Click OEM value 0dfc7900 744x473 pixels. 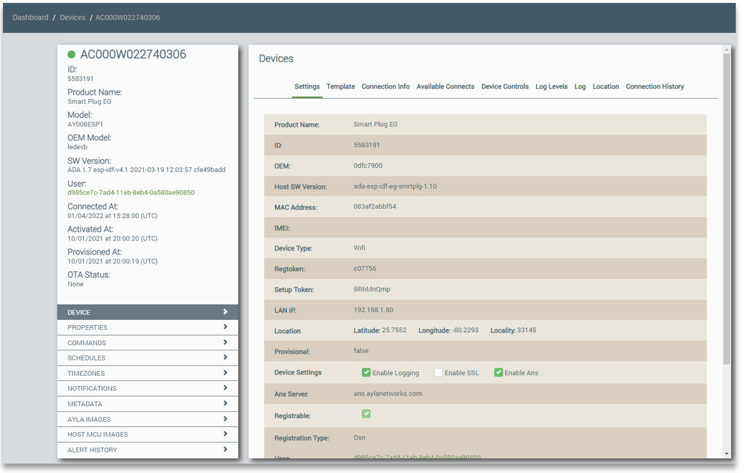(x=368, y=165)
